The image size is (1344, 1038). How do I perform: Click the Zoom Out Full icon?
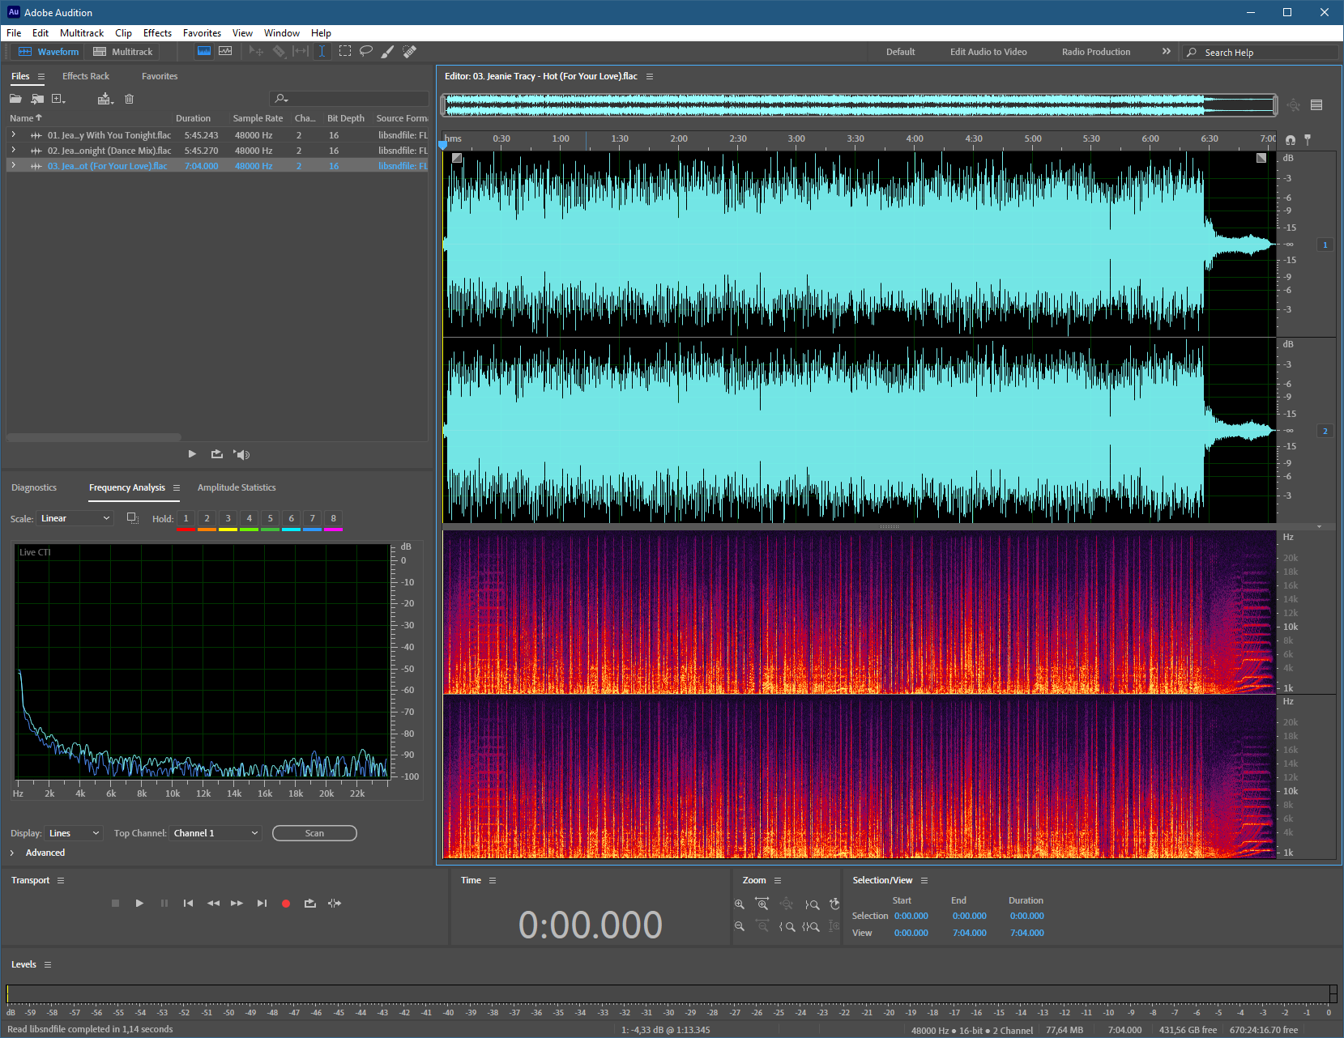[x=787, y=904]
